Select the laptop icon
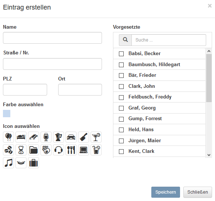215x201 pixels. point(84,150)
